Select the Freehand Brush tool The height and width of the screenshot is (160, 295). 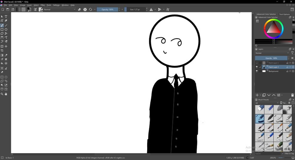click(x=2, y=25)
